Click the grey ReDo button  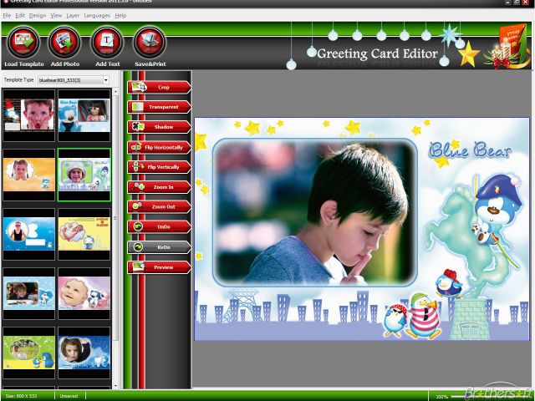(159, 247)
